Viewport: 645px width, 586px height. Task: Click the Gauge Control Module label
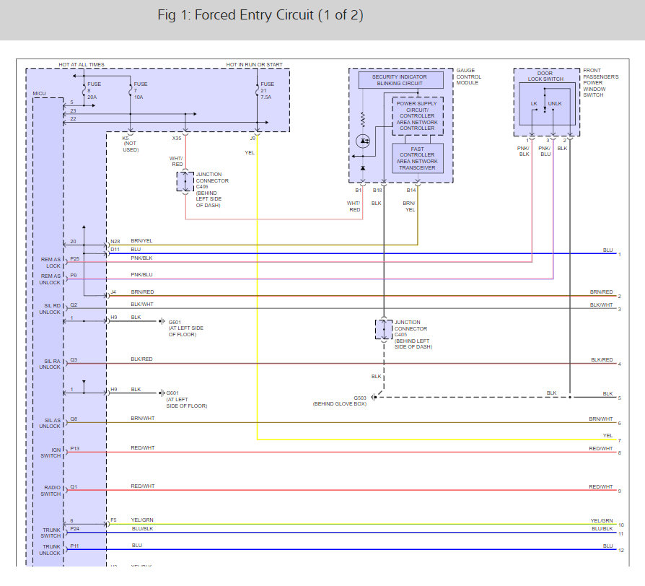click(468, 76)
